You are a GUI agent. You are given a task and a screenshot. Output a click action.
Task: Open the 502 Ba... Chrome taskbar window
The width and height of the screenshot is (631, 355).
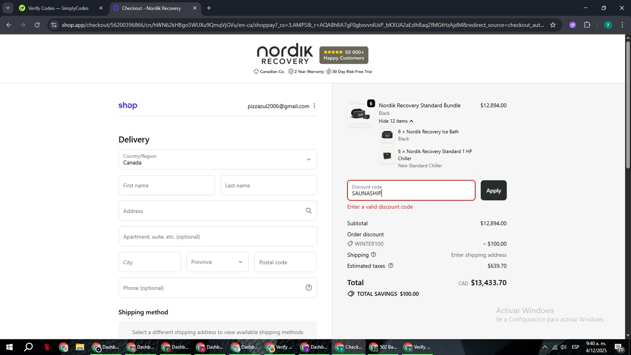(383, 347)
